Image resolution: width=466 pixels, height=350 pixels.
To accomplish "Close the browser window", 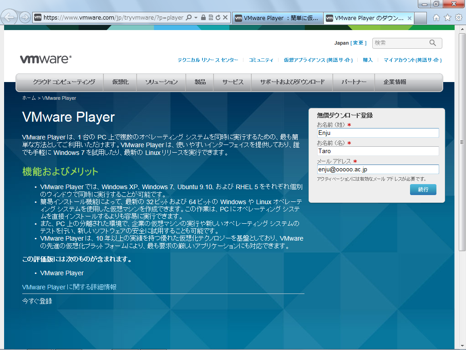I will coord(454,4).
